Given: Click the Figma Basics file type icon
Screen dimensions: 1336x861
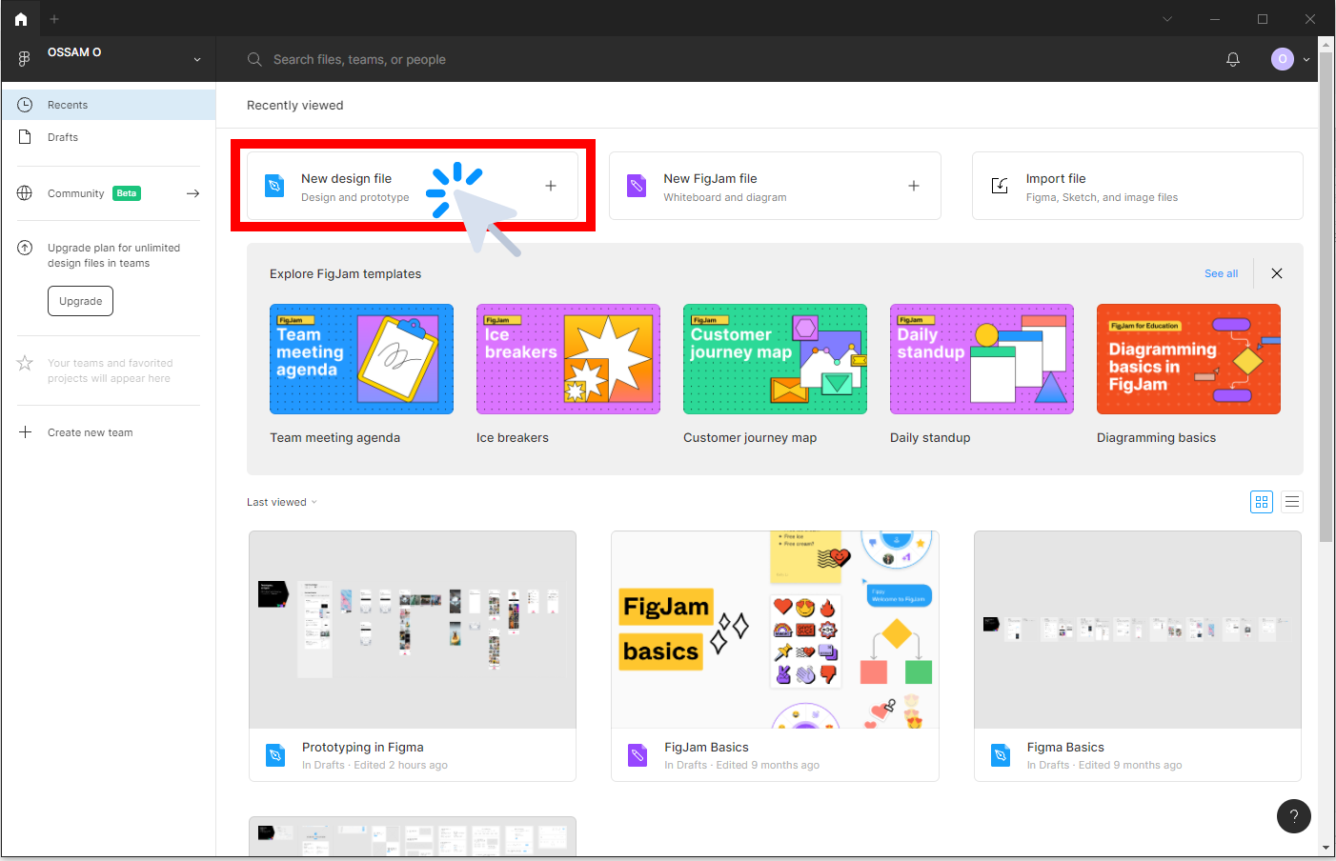Looking at the screenshot, I should pyautogui.click(x=1000, y=755).
